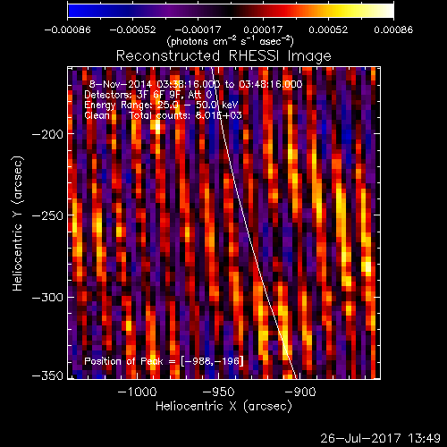The height and width of the screenshot is (447, 447).
Task: Click the 'Detectors: 3F 6F 9F, Att 0' line
Action: (x=148, y=95)
